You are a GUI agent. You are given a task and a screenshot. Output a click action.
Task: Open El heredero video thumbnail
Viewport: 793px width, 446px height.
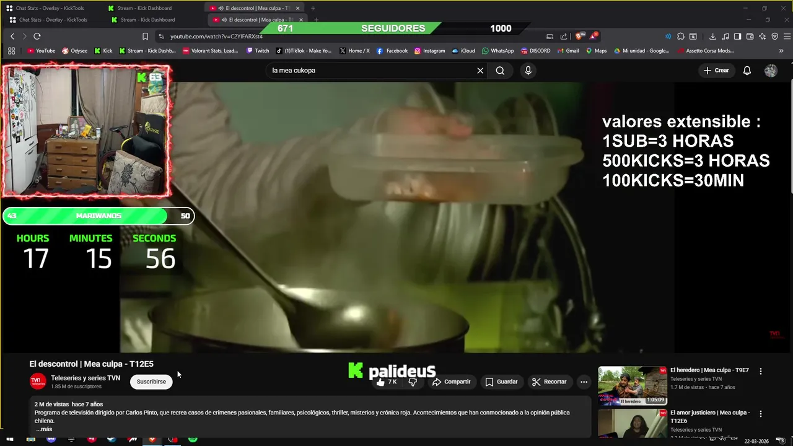tap(633, 386)
